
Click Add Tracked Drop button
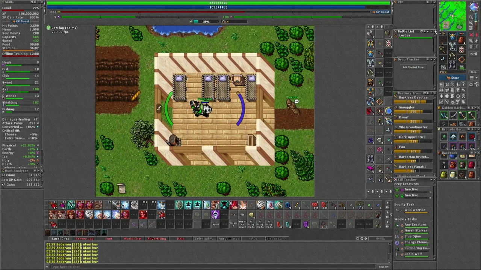point(413,67)
